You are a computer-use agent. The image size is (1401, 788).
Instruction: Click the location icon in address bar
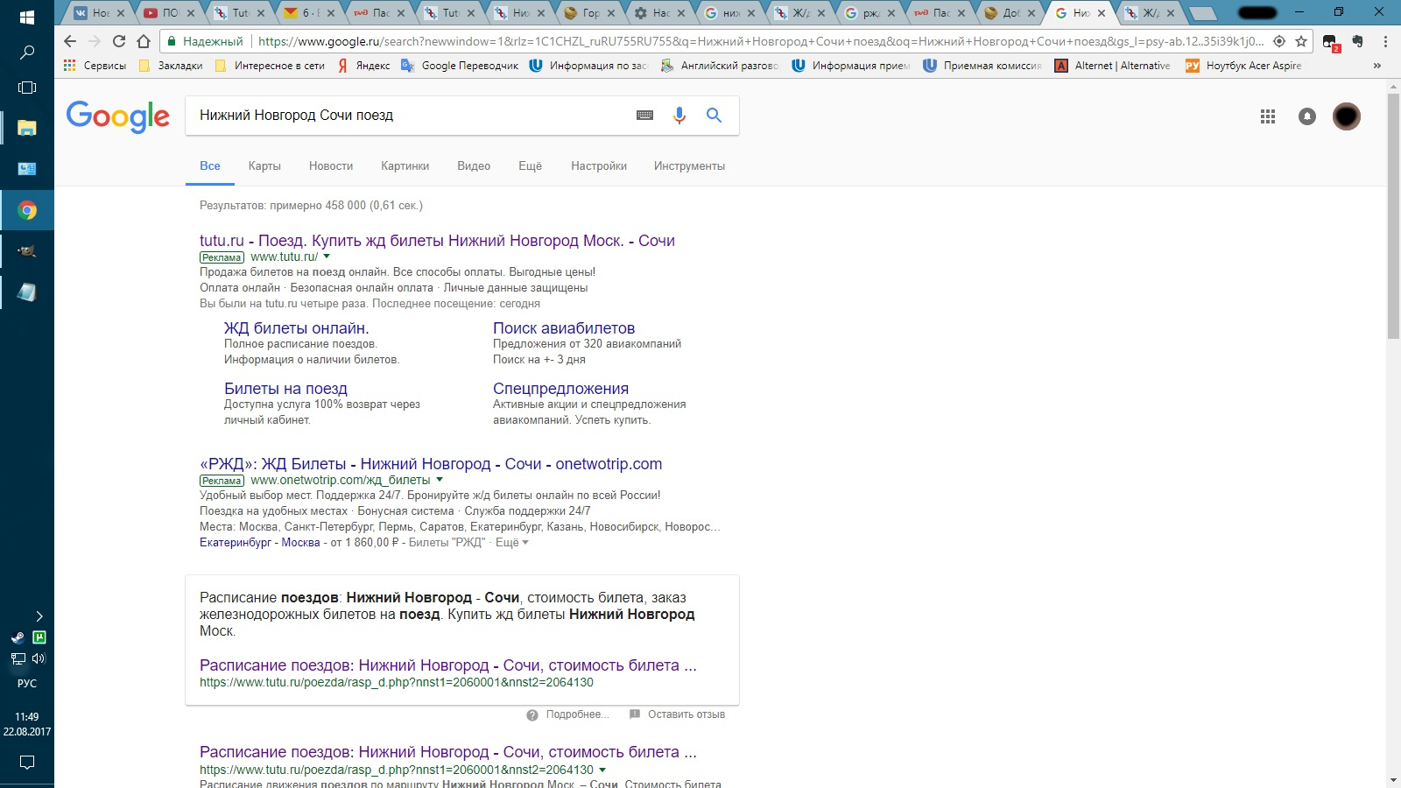(x=1279, y=41)
